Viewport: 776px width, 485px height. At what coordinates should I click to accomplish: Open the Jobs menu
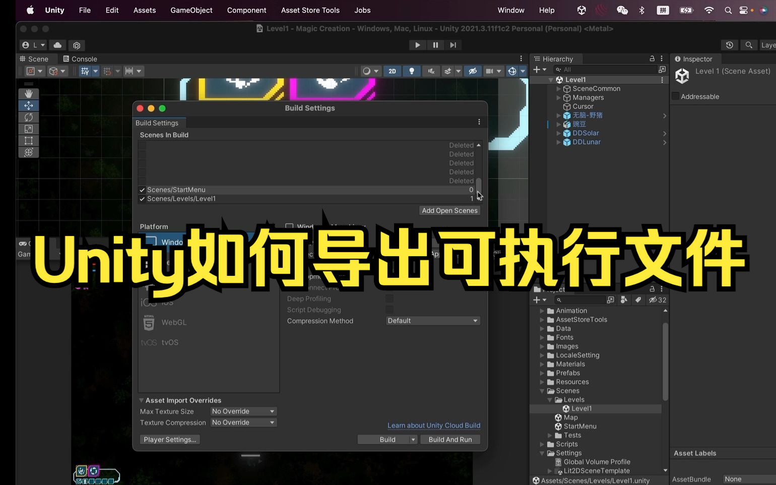point(362,10)
